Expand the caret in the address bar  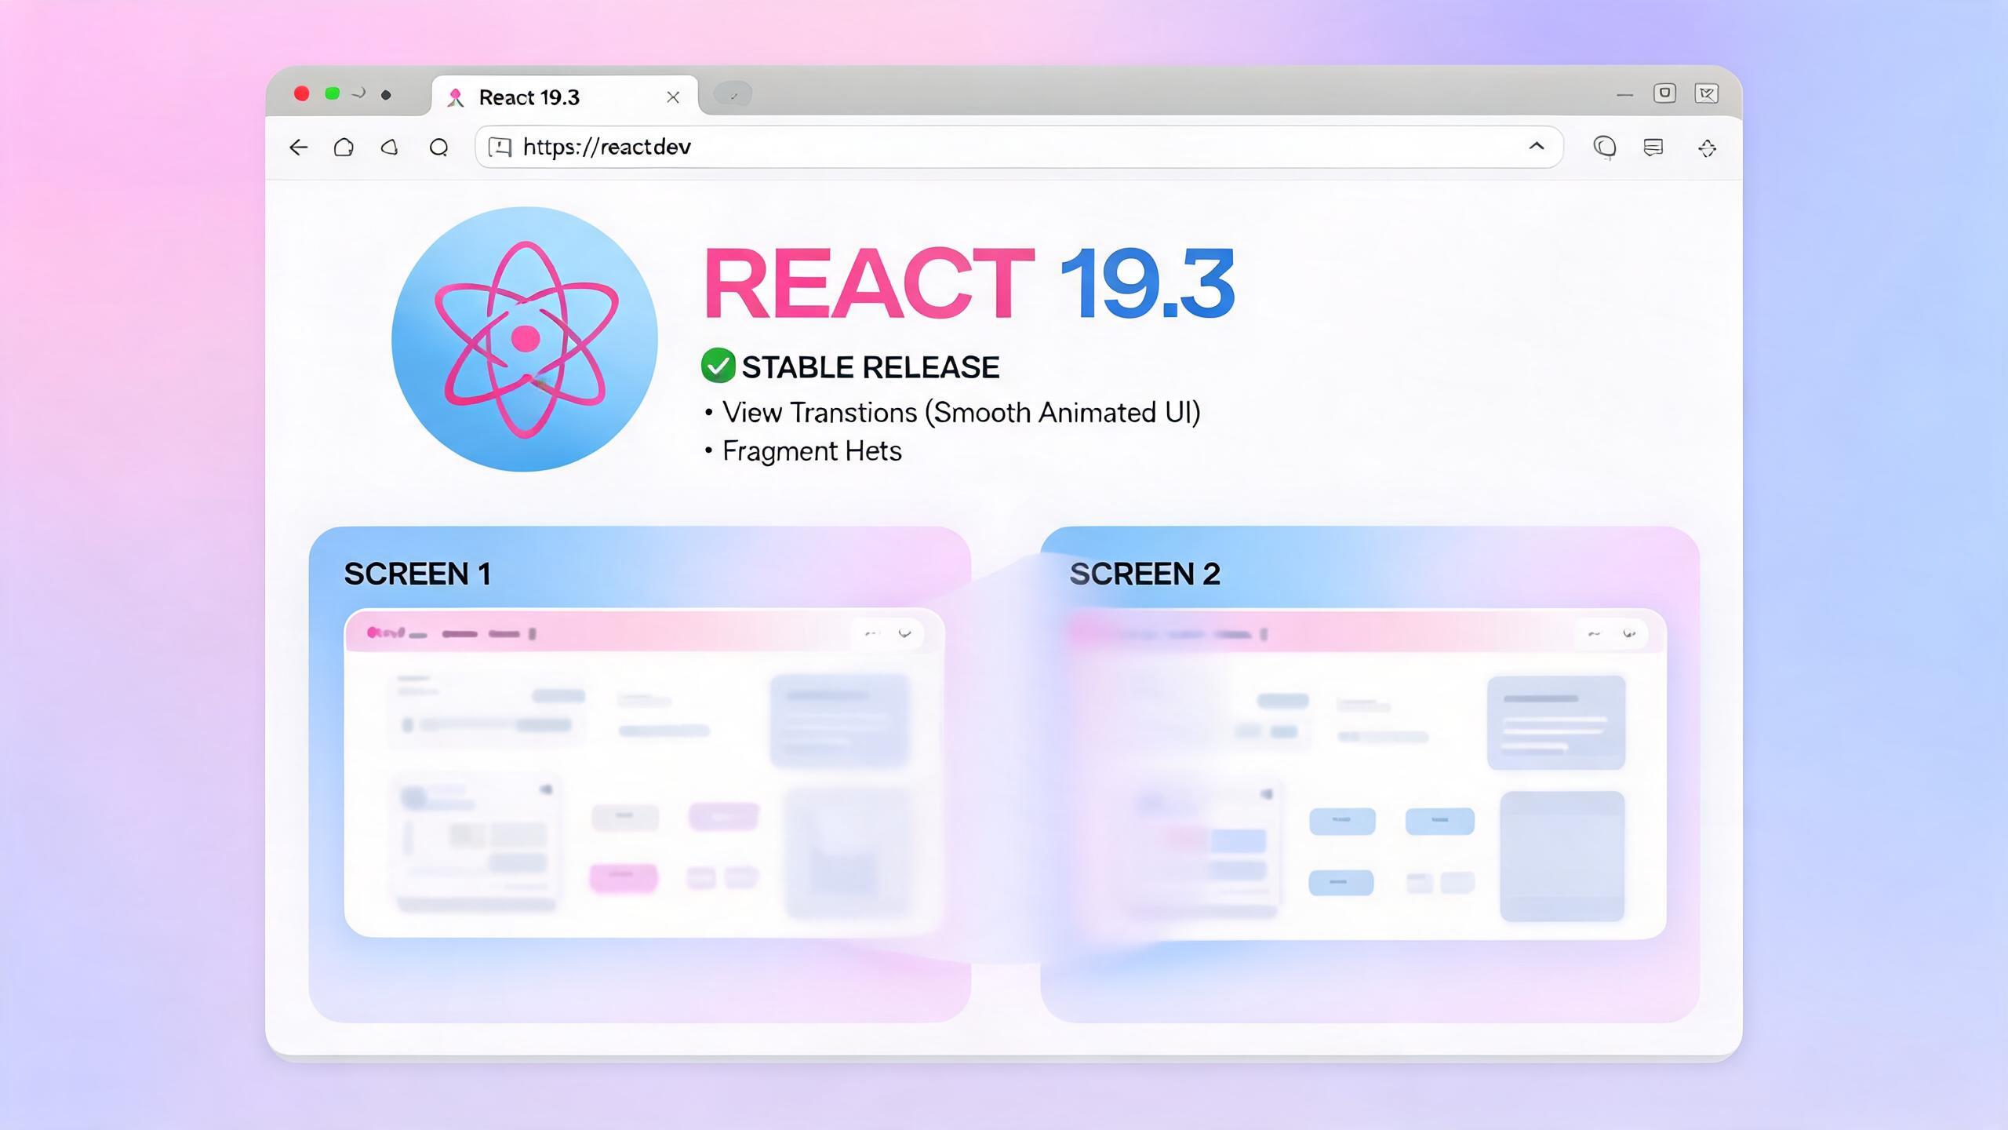pyautogui.click(x=1537, y=146)
